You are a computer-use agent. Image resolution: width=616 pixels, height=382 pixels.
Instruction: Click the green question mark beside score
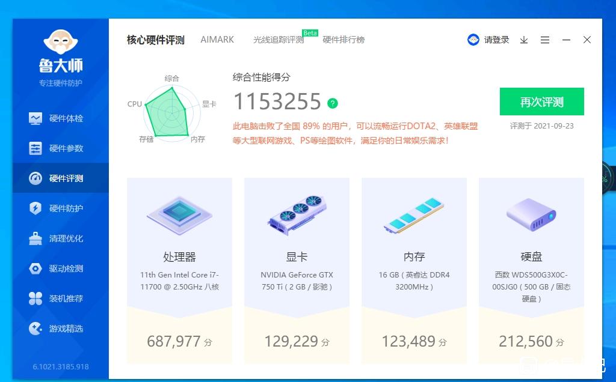pos(332,103)
